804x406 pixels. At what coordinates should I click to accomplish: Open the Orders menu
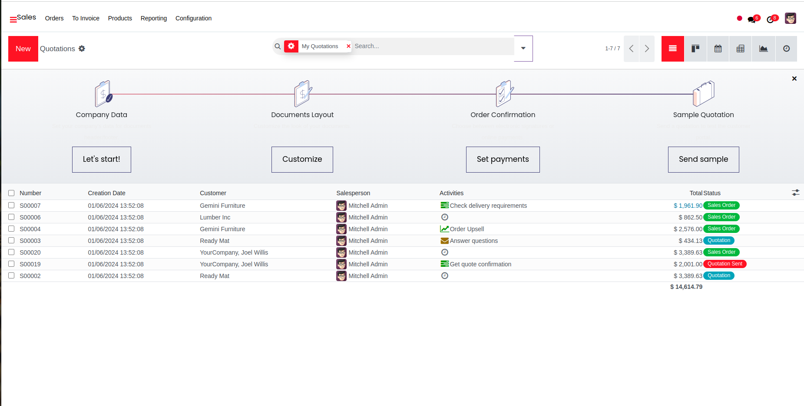(54, 18)
